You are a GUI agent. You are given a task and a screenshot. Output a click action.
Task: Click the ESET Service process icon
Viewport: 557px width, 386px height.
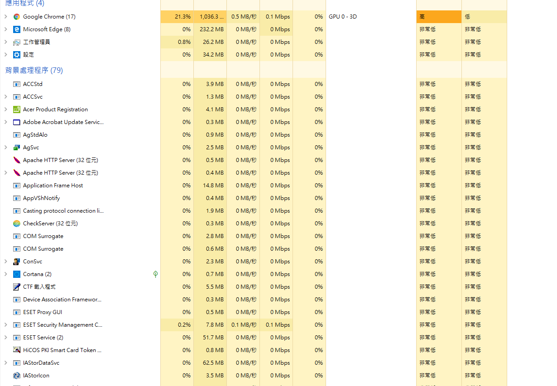click(x=17, y=338)
